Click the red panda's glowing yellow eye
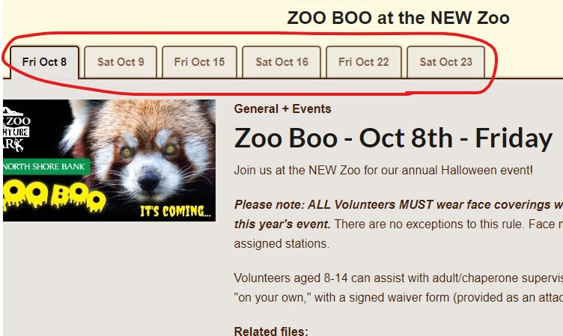Viewport: 563px width, 336px height. tap(126, 151)
